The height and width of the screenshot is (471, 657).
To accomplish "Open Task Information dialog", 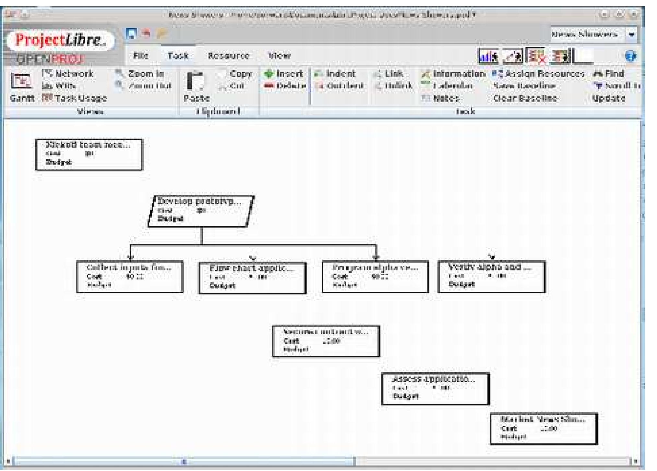I will coord(454,74).
